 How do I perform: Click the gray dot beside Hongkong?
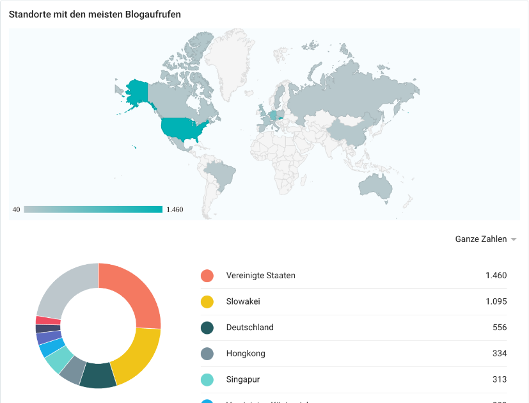tap(207, 354)
